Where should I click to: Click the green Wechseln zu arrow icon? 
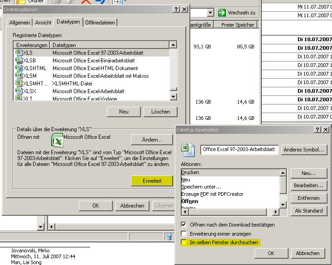pos(221,13)
